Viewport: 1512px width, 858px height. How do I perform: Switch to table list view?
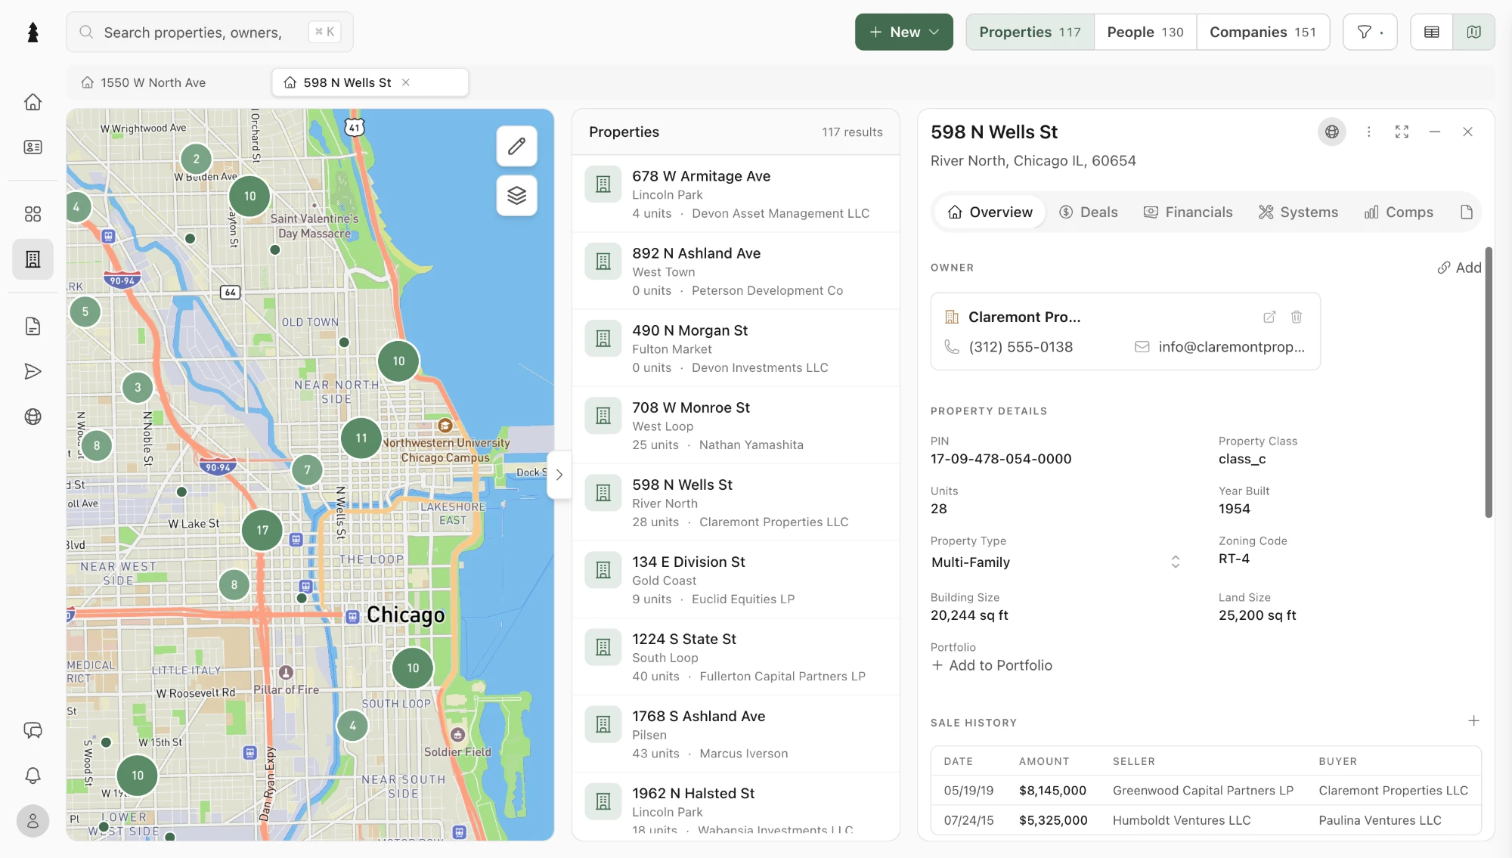[1431, 32]
